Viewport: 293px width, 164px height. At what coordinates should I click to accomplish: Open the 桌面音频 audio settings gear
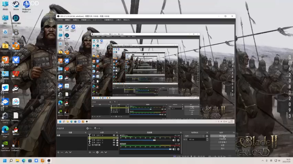pyautogui.click(x=178, y=149)
